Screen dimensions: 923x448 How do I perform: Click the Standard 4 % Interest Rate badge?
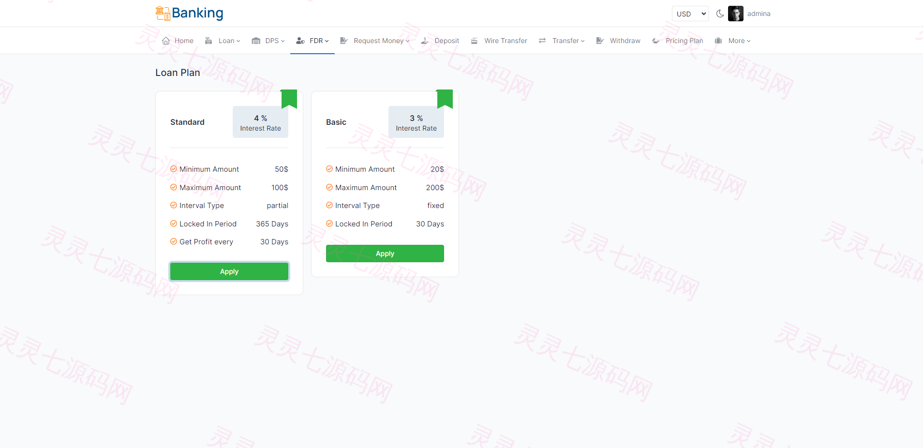(x=260, y=122)
